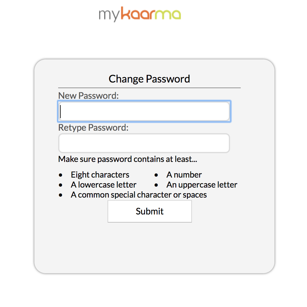Click the bullet beside A number

point(156,175)
